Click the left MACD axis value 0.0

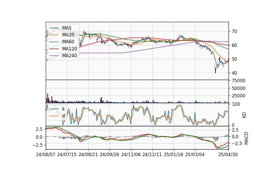click(39, 137)
